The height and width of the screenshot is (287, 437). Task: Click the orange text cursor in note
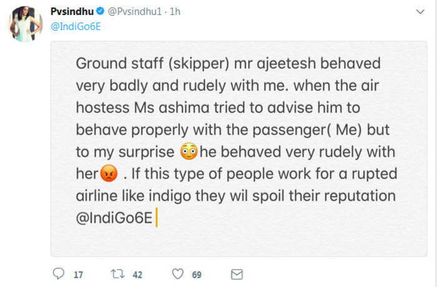(x=157, y=218)
